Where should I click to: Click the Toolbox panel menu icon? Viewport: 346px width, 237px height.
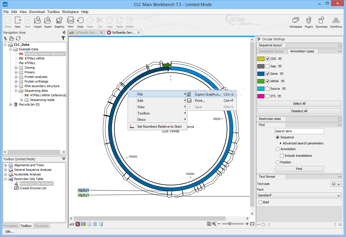pyautogui.click(x=64, y=159)
